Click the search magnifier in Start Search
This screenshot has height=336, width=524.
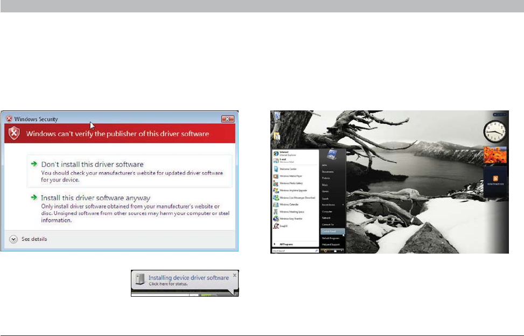click(x=316, y=250)
